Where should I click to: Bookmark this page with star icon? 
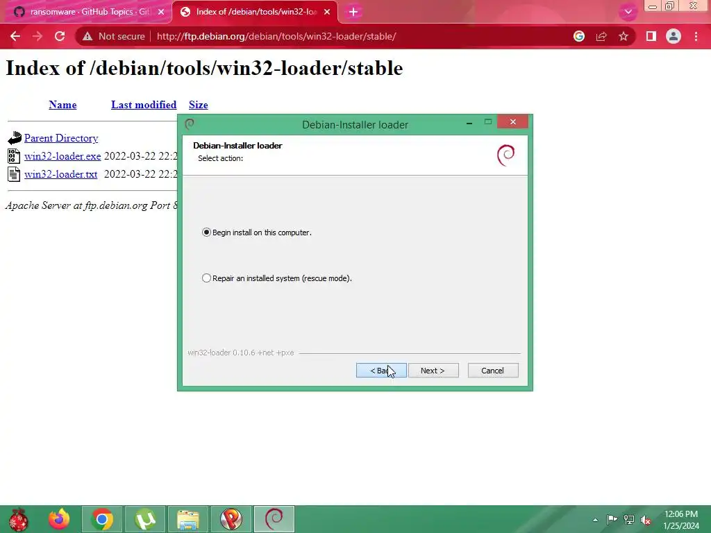click(x=624, y=36)
